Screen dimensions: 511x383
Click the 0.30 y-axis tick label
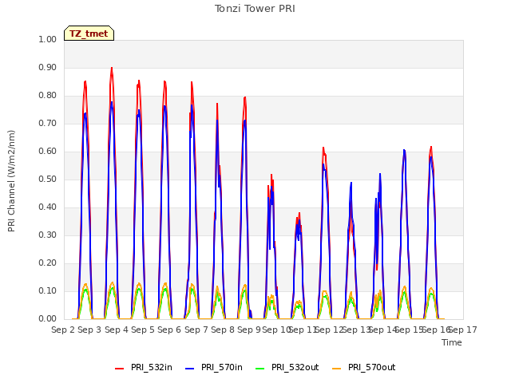pyautogui.click(x=48, y=235)
